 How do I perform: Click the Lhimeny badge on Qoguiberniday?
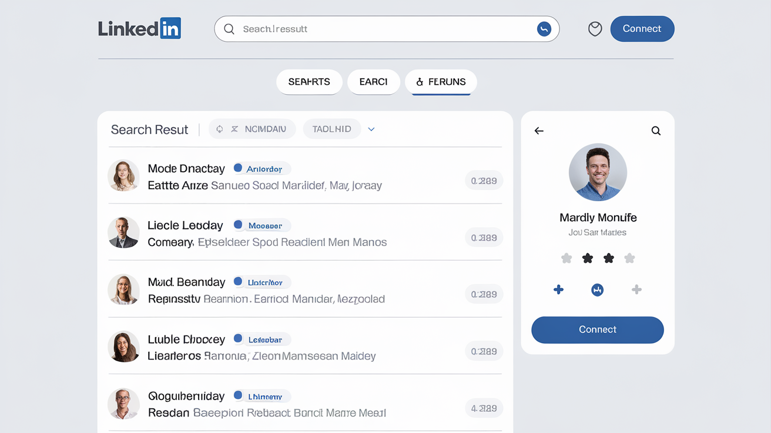point(262,397)
